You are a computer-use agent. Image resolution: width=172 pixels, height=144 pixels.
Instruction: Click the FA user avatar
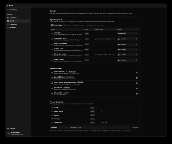click(x=9, y=133)
